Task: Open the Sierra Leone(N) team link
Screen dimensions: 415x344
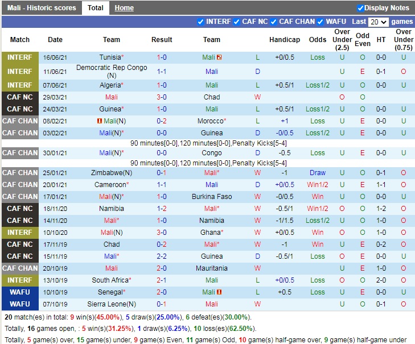Action: (112, 304)
